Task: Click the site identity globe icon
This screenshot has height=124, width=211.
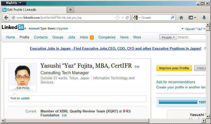Action: (x=13, y=18)
